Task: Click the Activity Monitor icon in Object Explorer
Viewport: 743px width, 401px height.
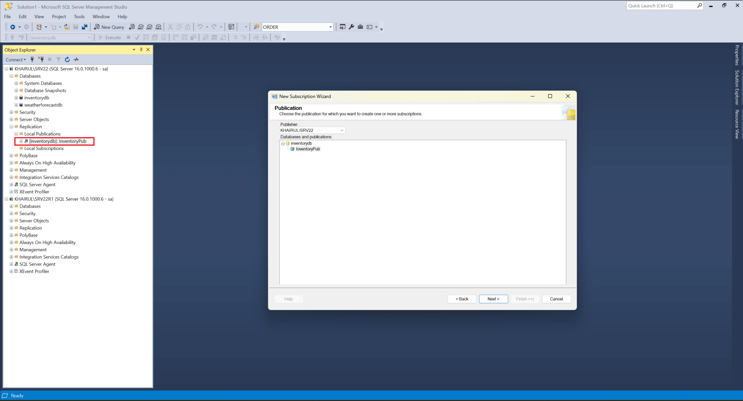Action: 76,60
